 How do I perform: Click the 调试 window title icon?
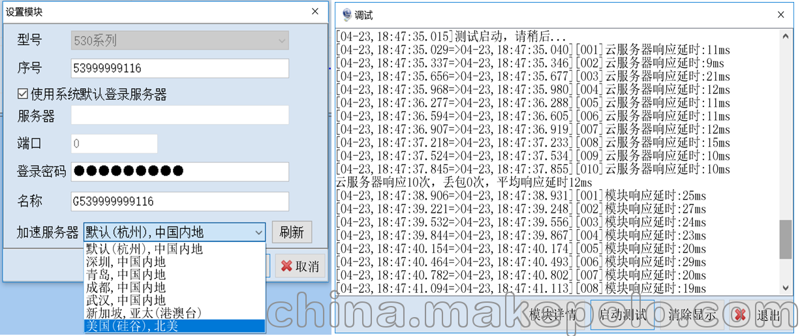tap(346, 14)
